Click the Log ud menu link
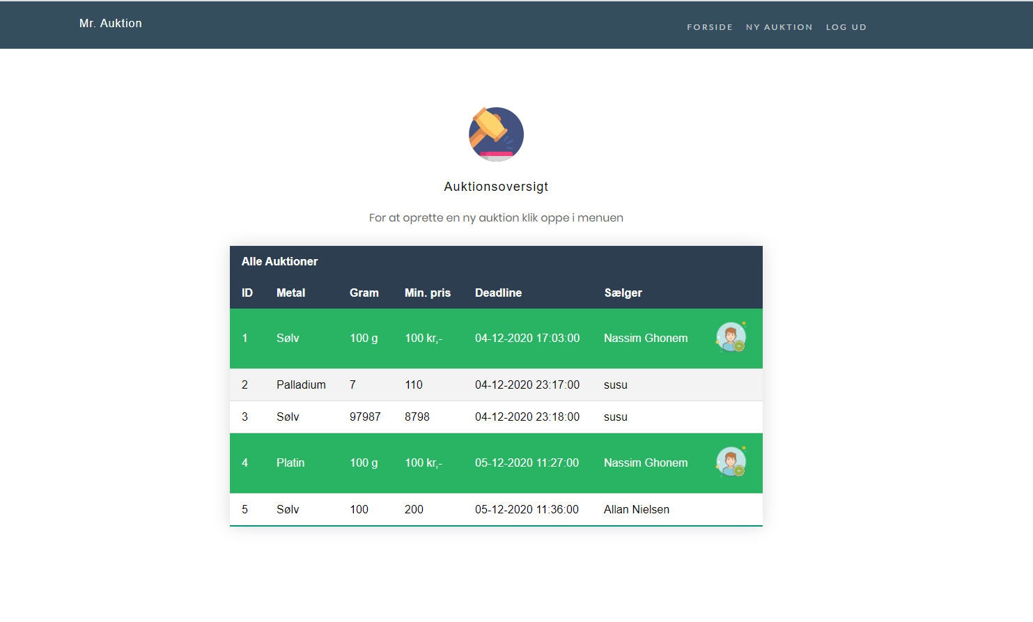Image resolution: width=1033 pixels, height=622 pixels. pos(846,27)
